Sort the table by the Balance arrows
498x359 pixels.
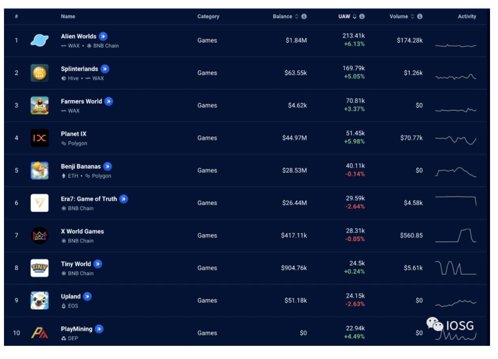coord(296,16)
